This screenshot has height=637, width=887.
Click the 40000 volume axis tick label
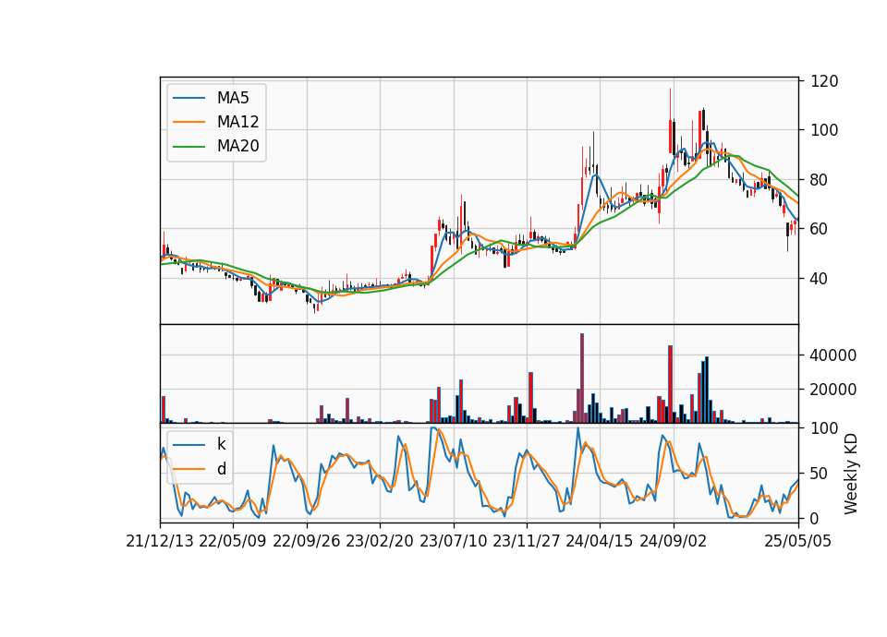833,355
